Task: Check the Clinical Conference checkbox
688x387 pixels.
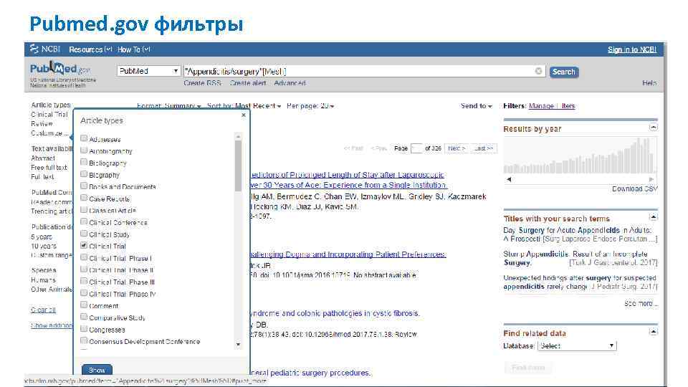Action: pos(84,221)
